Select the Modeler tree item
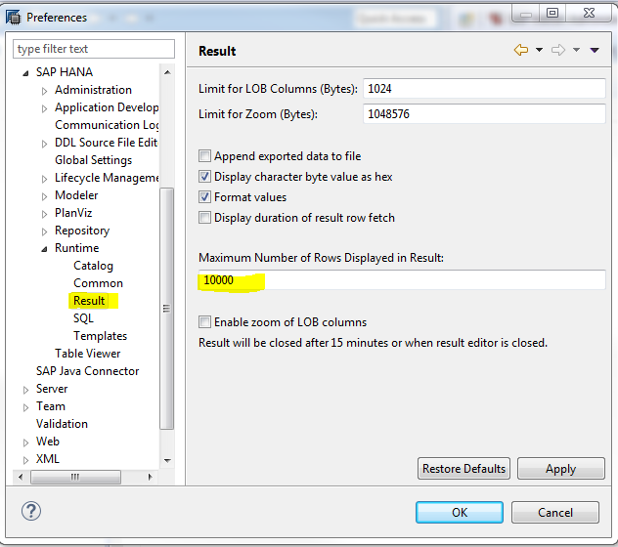 point(76,195)
